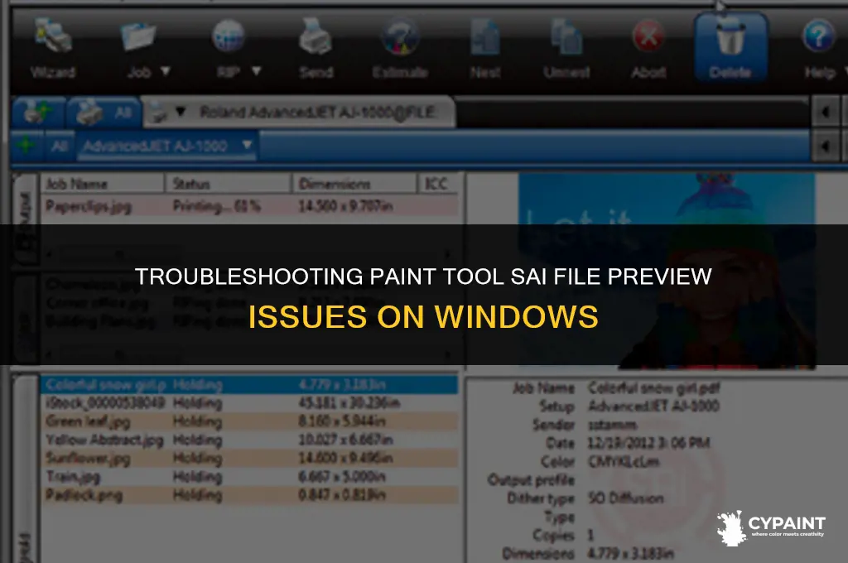Expand the Job dropdown arrow
This screenshot has width=848, height=563.
166,71
